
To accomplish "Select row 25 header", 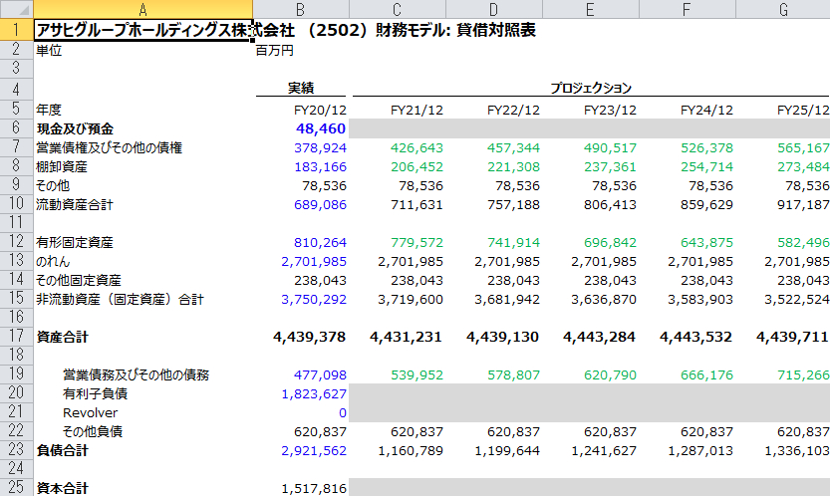I will (x=16, y=487).
